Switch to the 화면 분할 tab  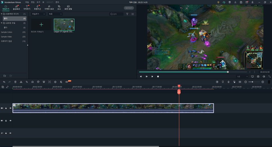68,8
